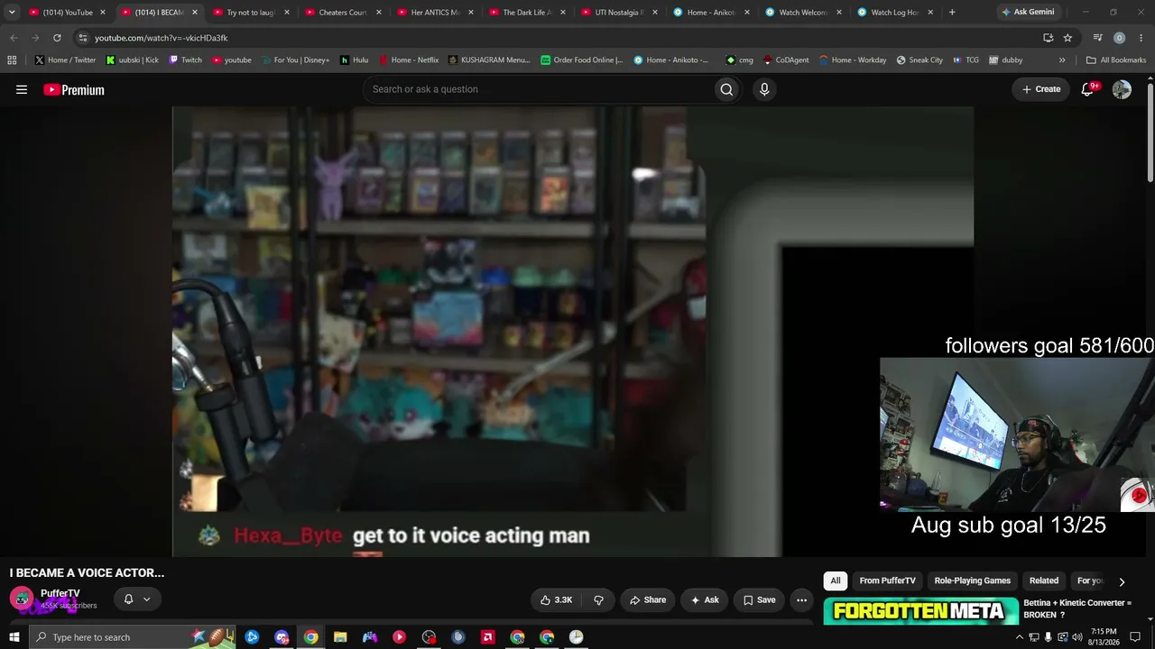Image resolution: width=1155 pixels, height=649 pixels.
Task: Open the FORGOTTEN META recommended video thumbnail
Action: (x=920, y=611)
